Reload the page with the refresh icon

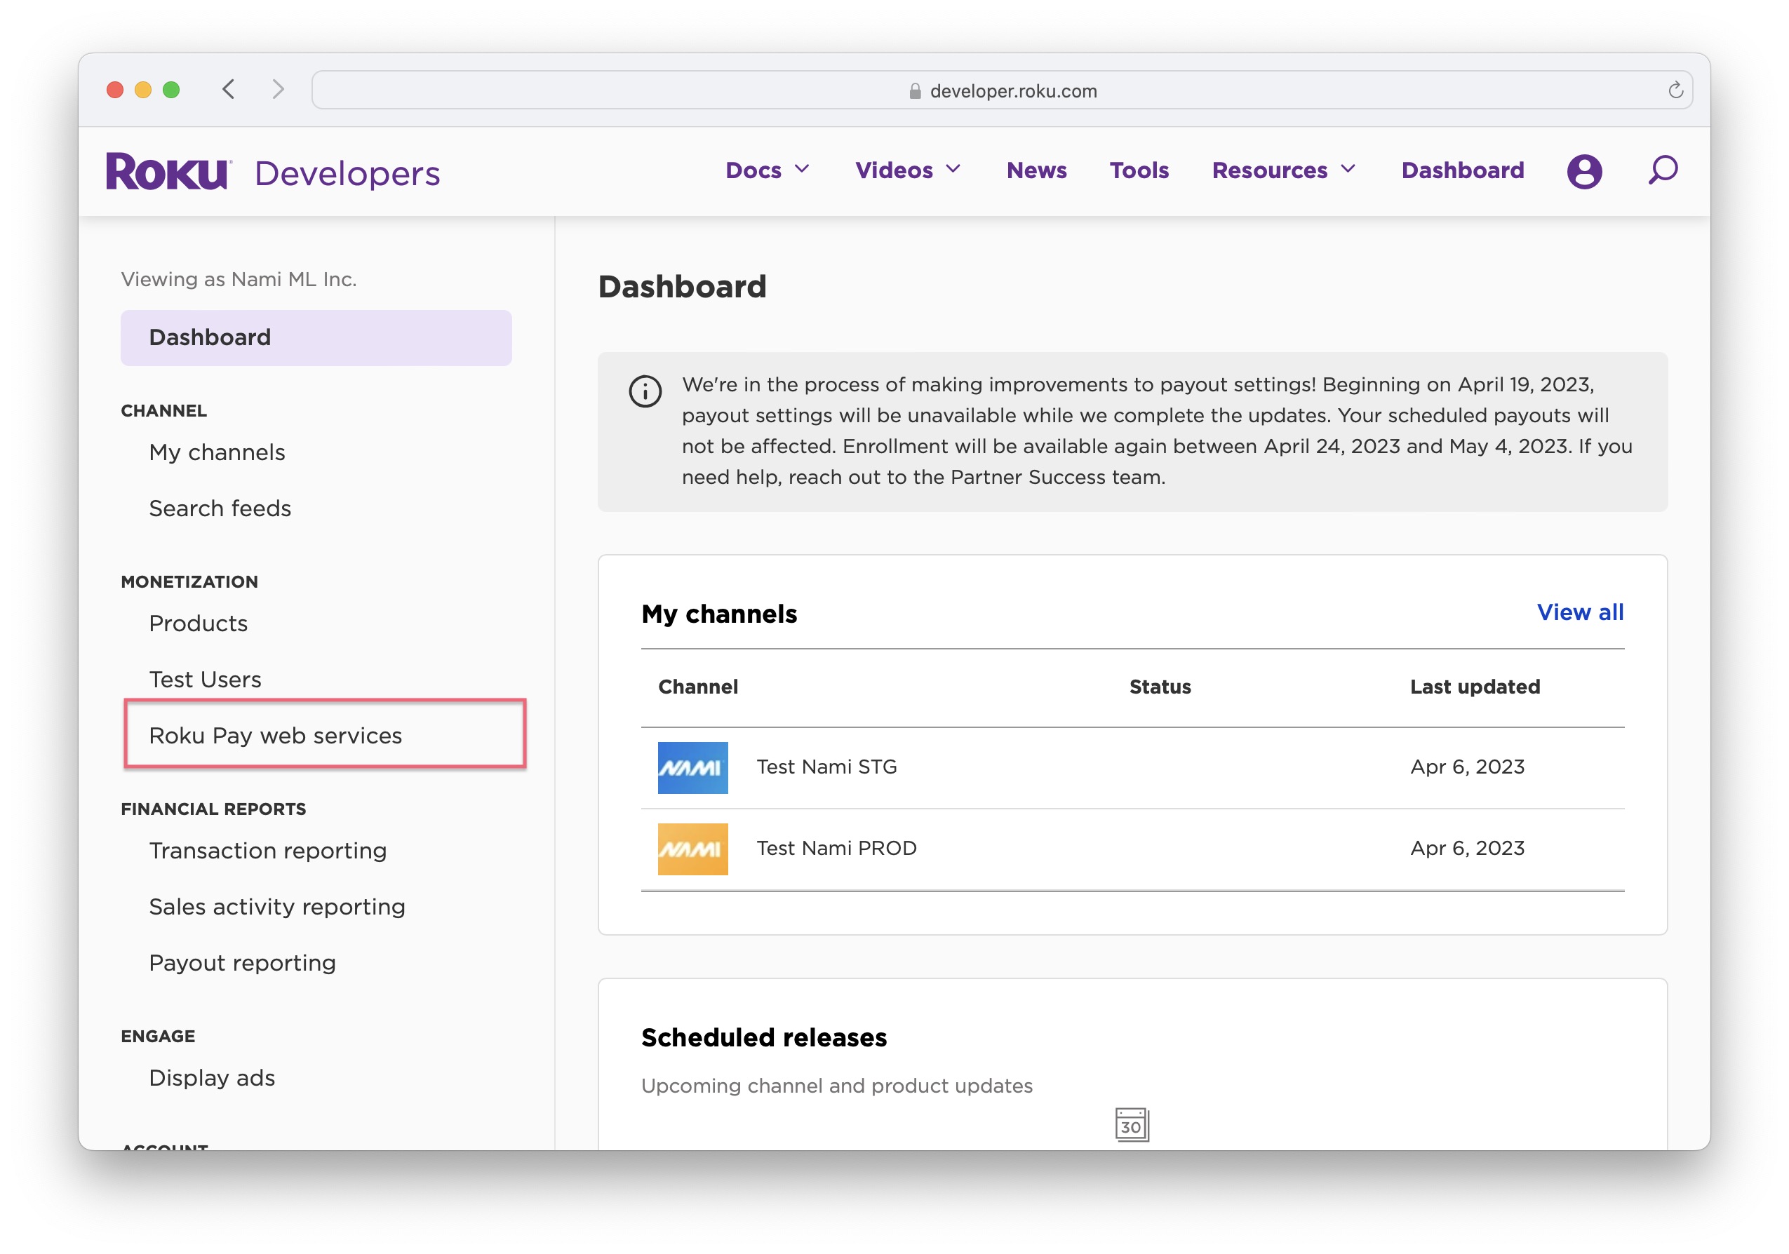(1675, 90)
